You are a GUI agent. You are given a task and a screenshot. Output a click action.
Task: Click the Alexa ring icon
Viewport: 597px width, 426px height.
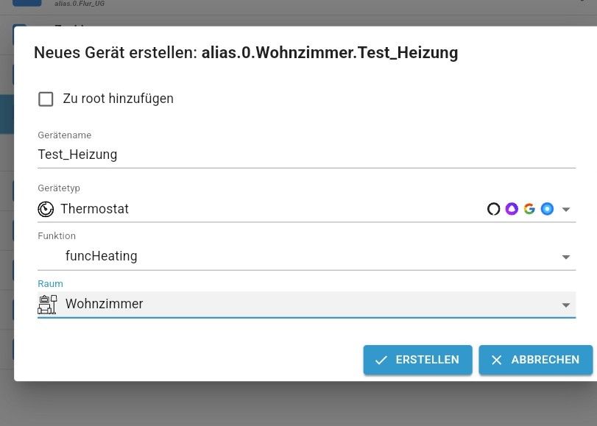[494, 209]
